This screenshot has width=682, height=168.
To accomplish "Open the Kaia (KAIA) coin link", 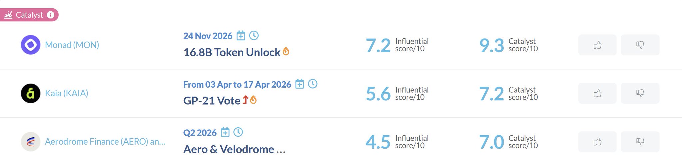I will [67, 93].
